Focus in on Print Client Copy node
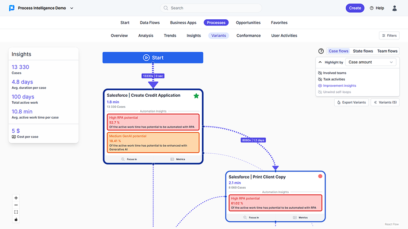The image size is (408, 229). click(x=251, y=218)
